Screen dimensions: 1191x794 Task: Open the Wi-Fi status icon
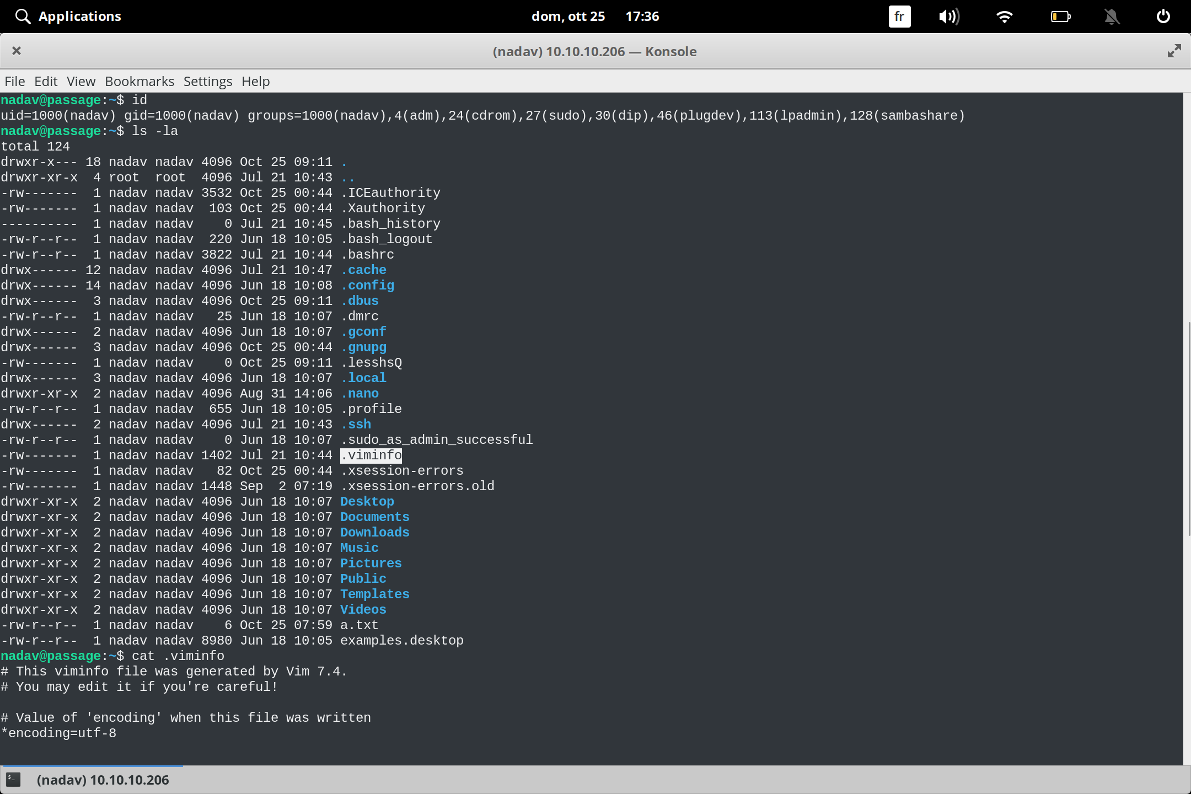pos(1005,16)
